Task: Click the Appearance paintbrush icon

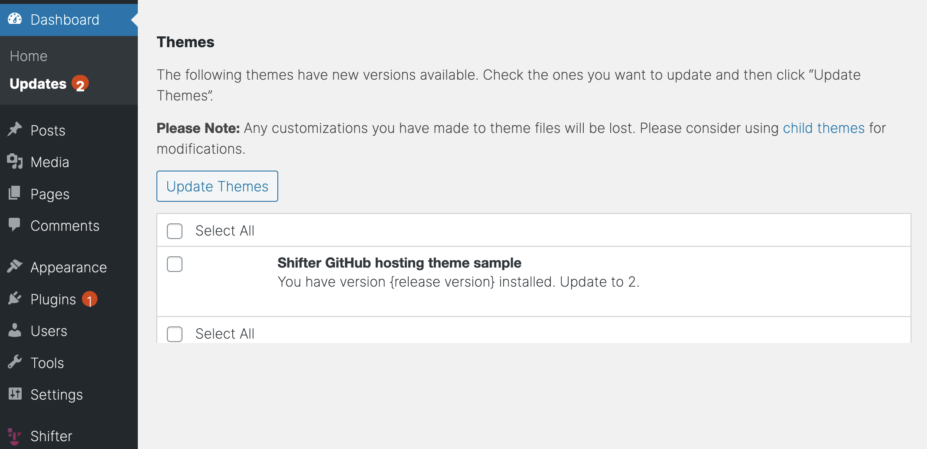Action: (15, 266)
